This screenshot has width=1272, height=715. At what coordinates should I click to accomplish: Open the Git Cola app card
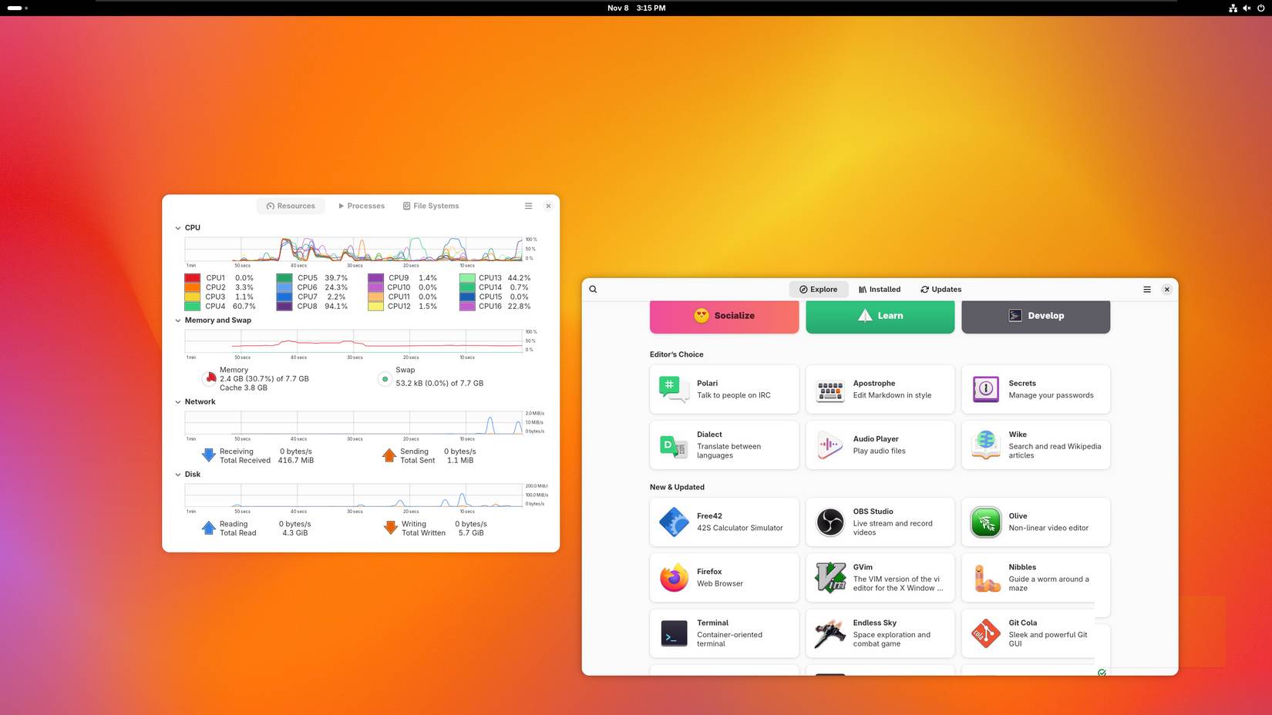pyautogui.click(x=1035, y=633)
